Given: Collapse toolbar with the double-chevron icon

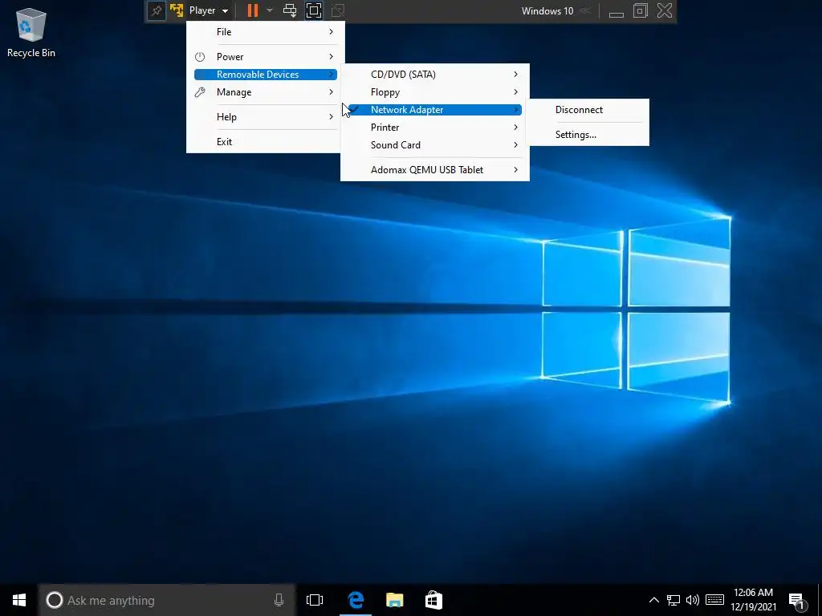Looking at the screenshot, I should 585,10.
